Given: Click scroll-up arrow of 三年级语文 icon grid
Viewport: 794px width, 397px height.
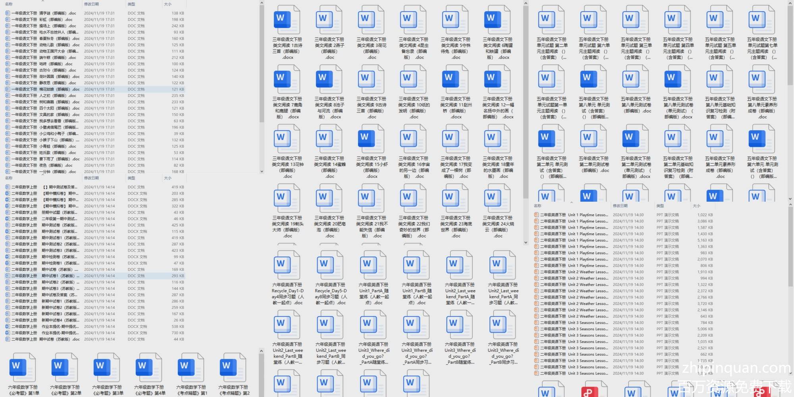Looking at the screenshot, I should click(526, 4).
